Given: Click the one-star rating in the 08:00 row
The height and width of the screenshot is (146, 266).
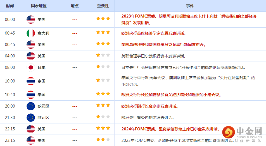Looking at the screenshot, I should (x=103, y=67).
